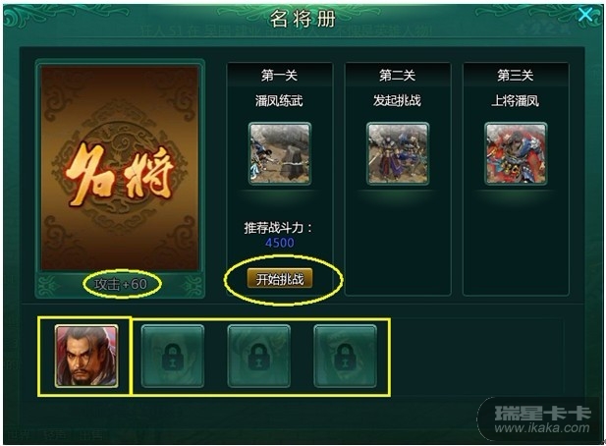This screenshot has width=606, height=446.
Task: Click the recommended power value 4500
Action: pos(279,243)
